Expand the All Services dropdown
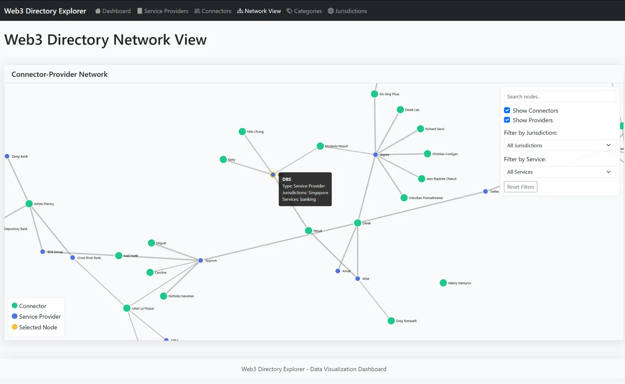The height and width of the screenshot is (384, 625). [560, 172]
